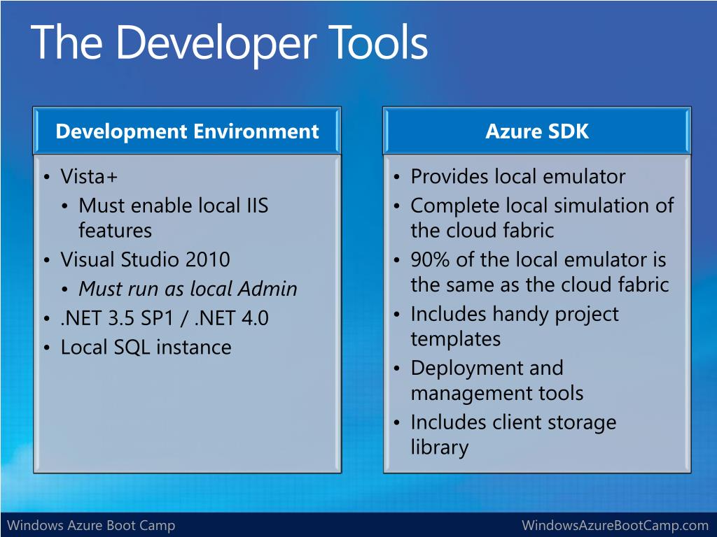Click the slide title "The Developer Tools"
This screenshot has height=537, width=717.
229,43
